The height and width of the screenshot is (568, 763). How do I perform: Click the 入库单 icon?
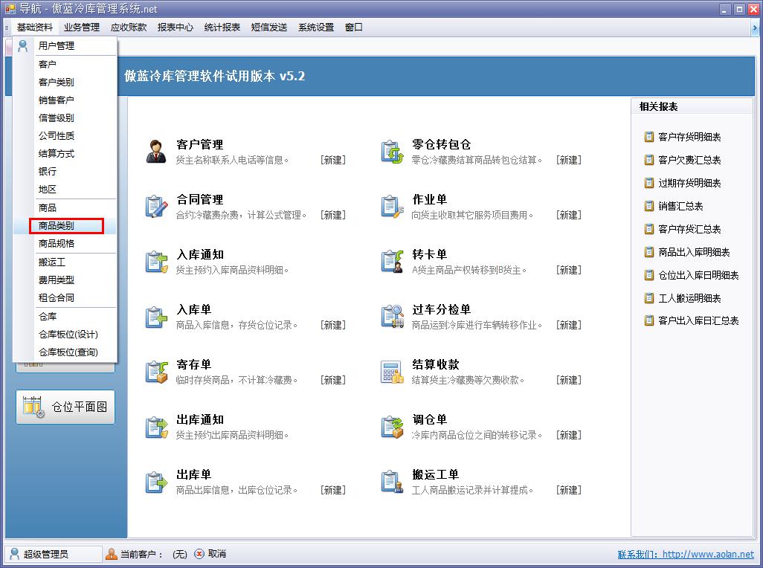pyautogui.click(x=156, y=316)
